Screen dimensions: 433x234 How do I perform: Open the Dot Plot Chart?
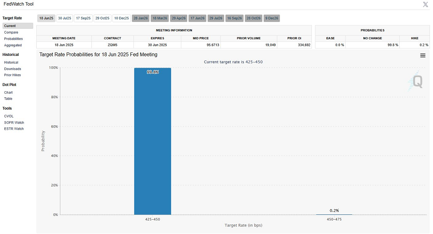(8, 93)
